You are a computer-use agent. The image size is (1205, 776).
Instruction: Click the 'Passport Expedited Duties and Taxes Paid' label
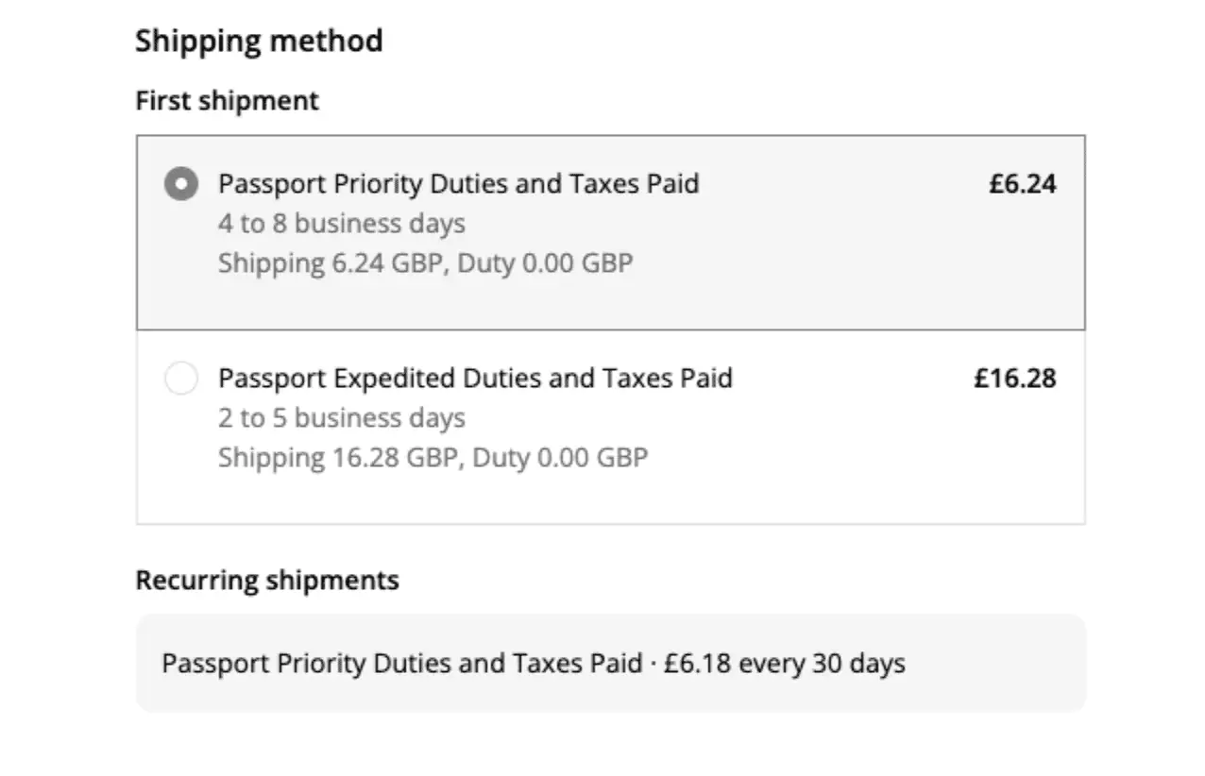[x=475, y=379]
